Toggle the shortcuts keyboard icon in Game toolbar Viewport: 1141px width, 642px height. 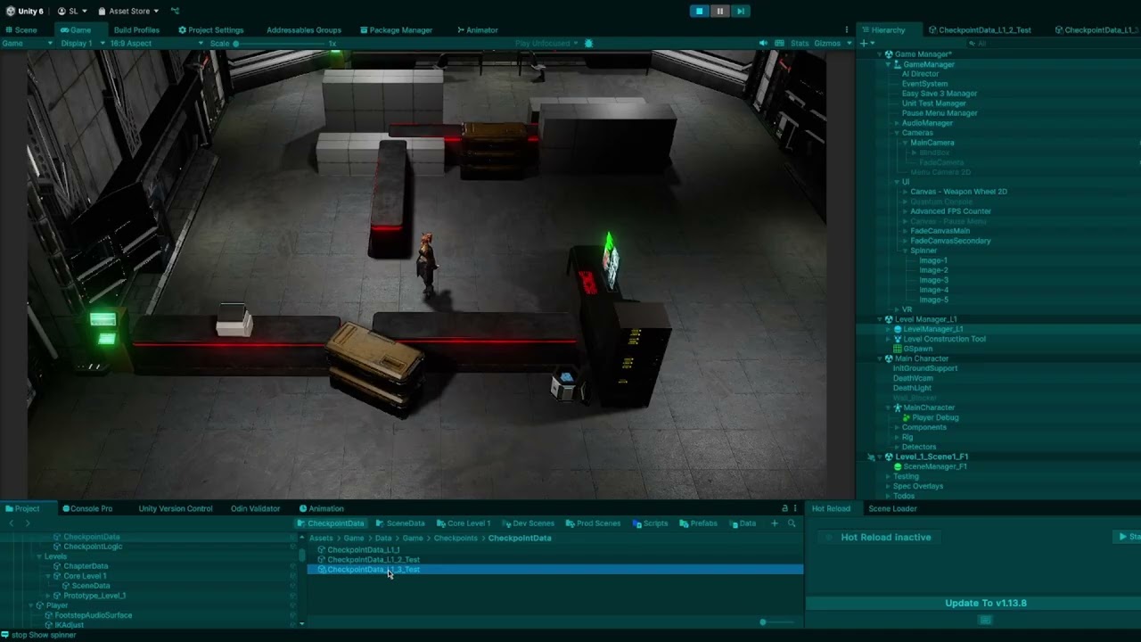coord(780,43)
